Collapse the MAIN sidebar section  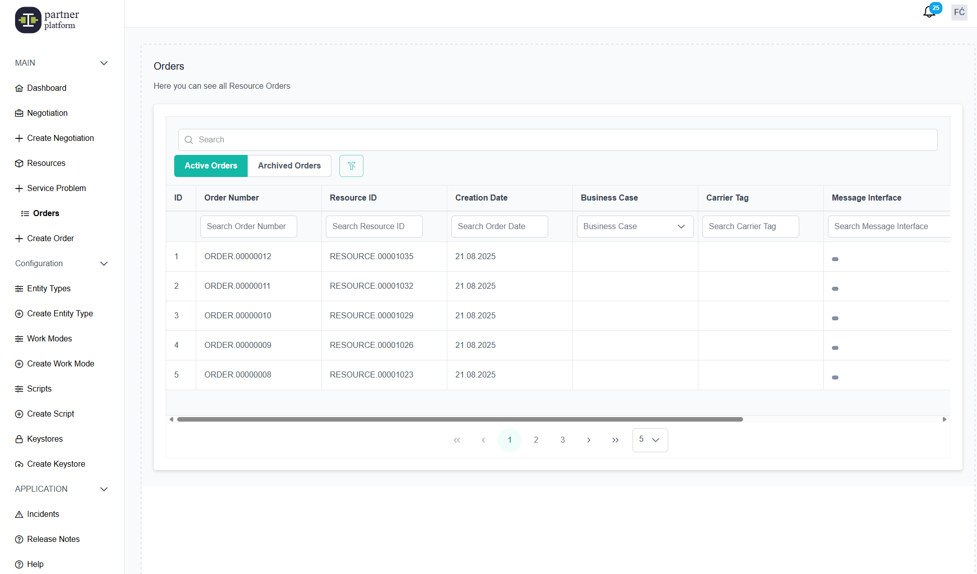coord(104,63)
